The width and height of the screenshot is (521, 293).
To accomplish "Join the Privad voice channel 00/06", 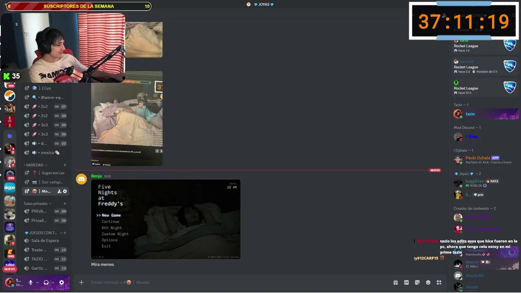I will [45, 221].
